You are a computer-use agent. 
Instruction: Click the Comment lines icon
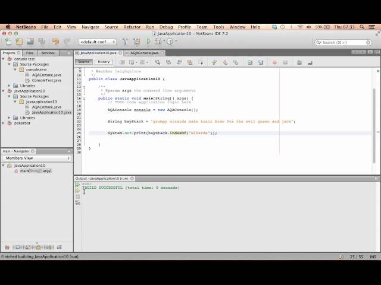pyautogui.click(x=299, y=62)
